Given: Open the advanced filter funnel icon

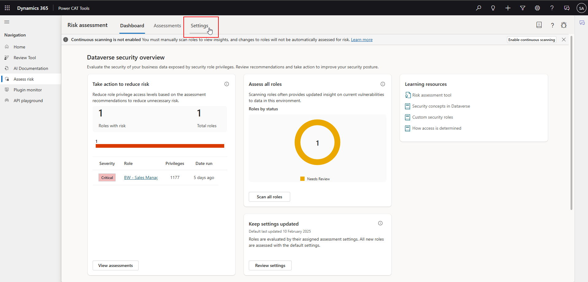Looking at the screenshot, I should pos(523,8).
